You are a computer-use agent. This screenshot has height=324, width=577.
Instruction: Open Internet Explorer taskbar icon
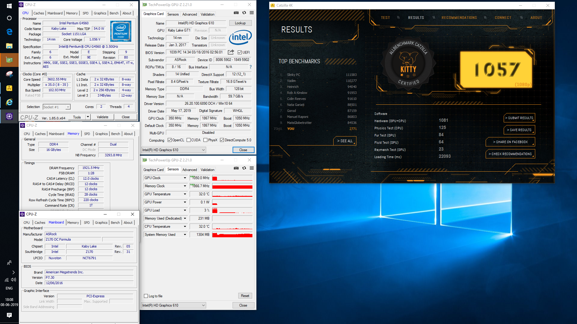[9, 102]
